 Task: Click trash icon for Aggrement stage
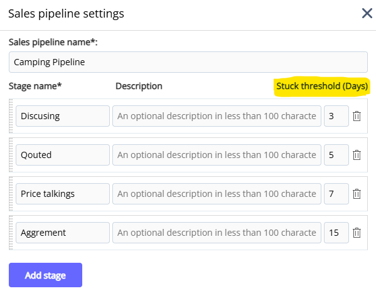tap(357, 233)
